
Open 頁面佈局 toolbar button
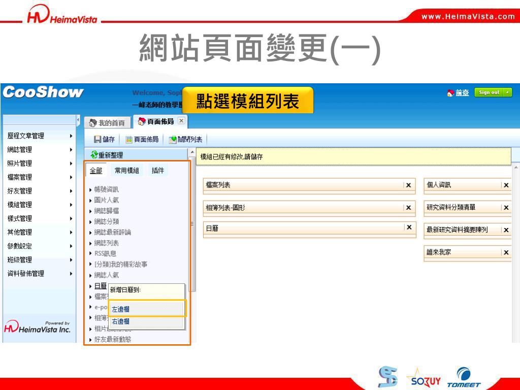(142, 139)
